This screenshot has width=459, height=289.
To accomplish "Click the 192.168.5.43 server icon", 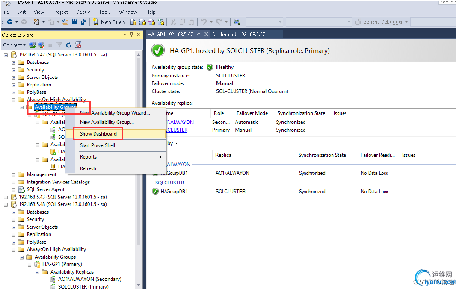I will pos(14,197).
